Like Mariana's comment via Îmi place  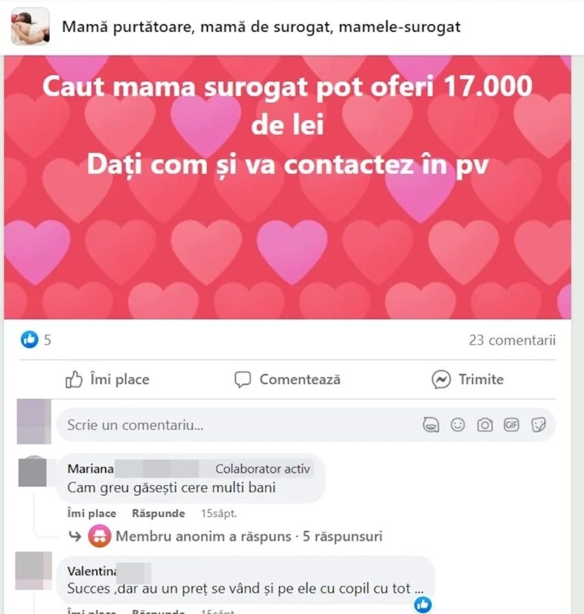pos(92,513)
